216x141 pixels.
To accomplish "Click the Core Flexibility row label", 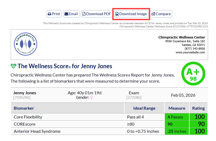I will point(28,117).
